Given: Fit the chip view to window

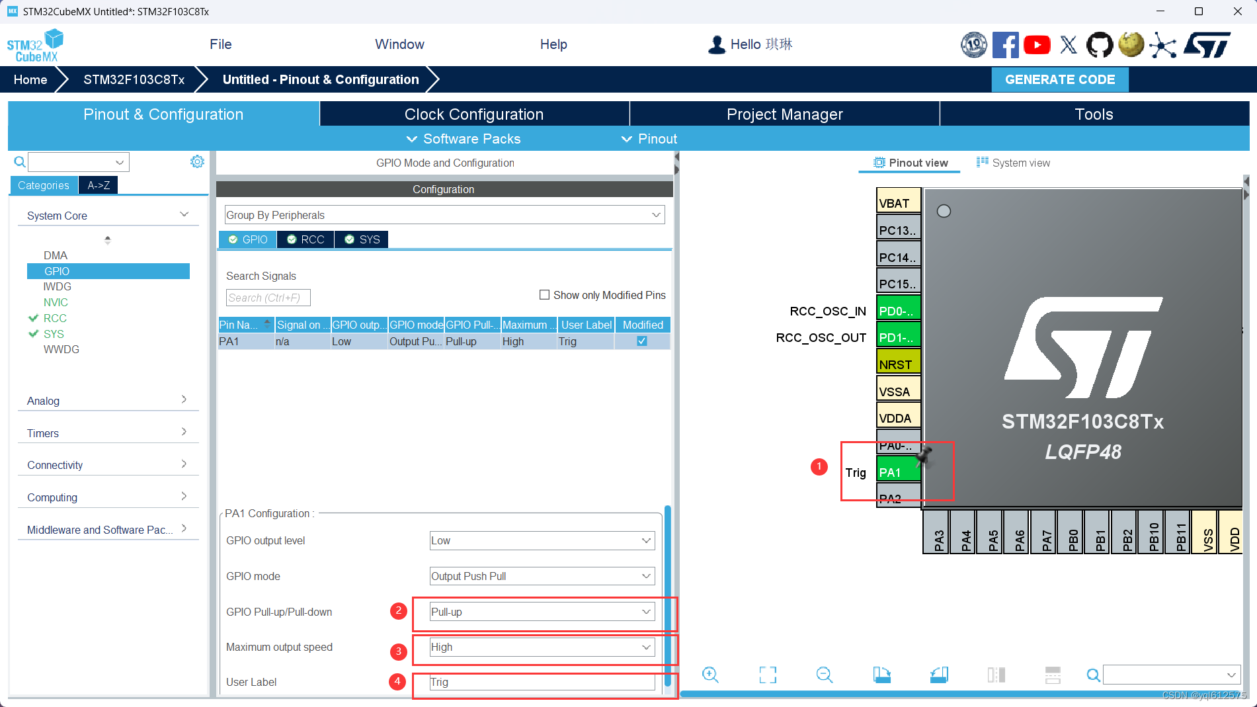Looking at the screenshot, I should tap(768, 675).
